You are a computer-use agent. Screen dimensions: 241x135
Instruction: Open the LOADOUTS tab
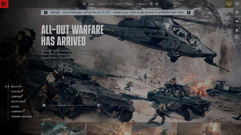[105, 4]
